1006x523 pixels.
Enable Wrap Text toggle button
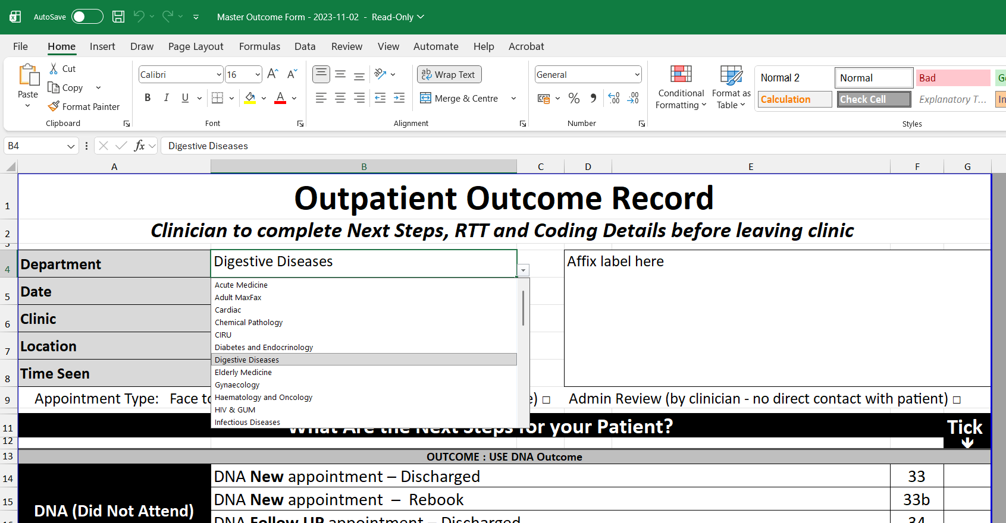(x=449, y=74)
